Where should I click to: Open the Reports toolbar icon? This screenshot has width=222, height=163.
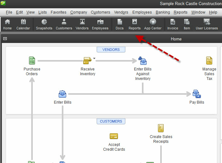pyautogui.click(x=135, y=24)
